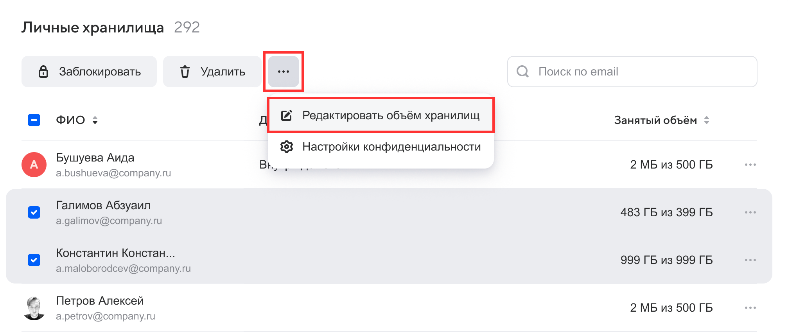Click the trash icon on Удалить
Image resolution: width=788 pixels, height=332 pixels.
pos(185,72)
